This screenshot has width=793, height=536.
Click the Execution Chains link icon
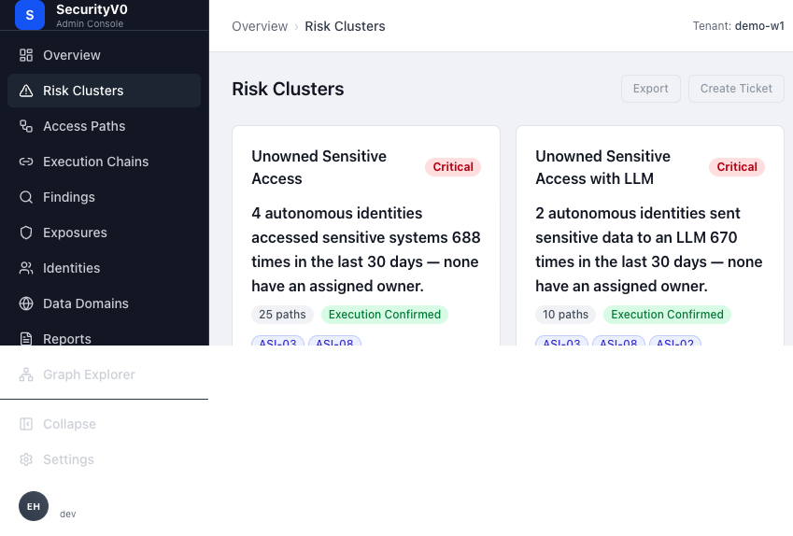[26, 162]
